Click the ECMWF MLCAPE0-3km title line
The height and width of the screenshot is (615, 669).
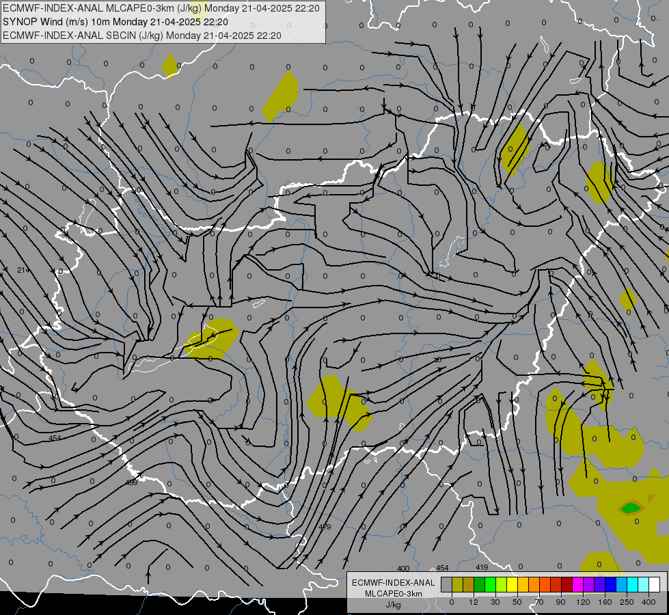tap(161, 8)
